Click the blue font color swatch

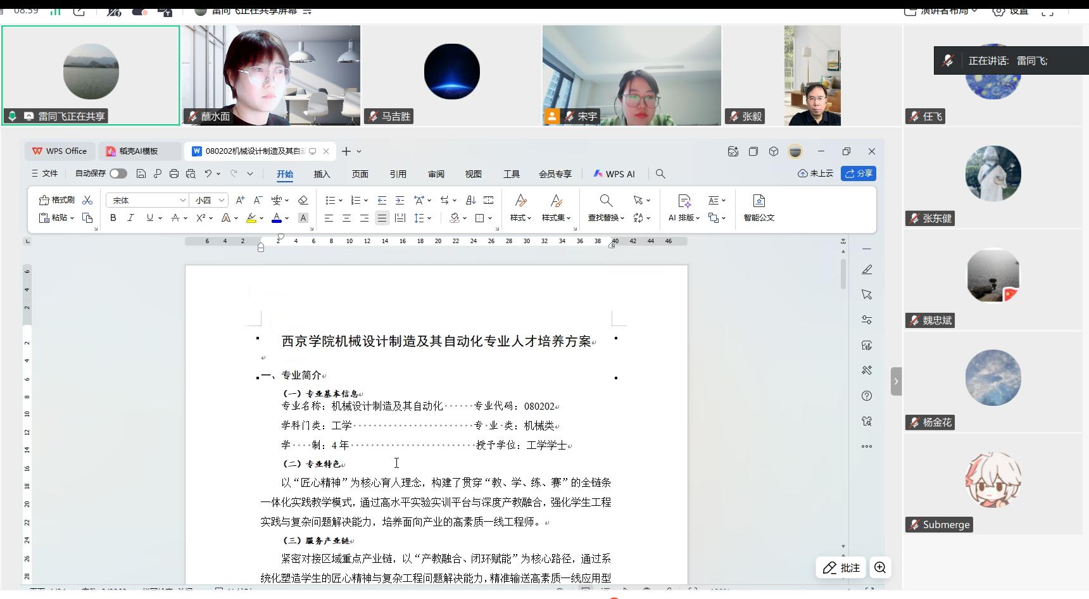coord(277,218)
